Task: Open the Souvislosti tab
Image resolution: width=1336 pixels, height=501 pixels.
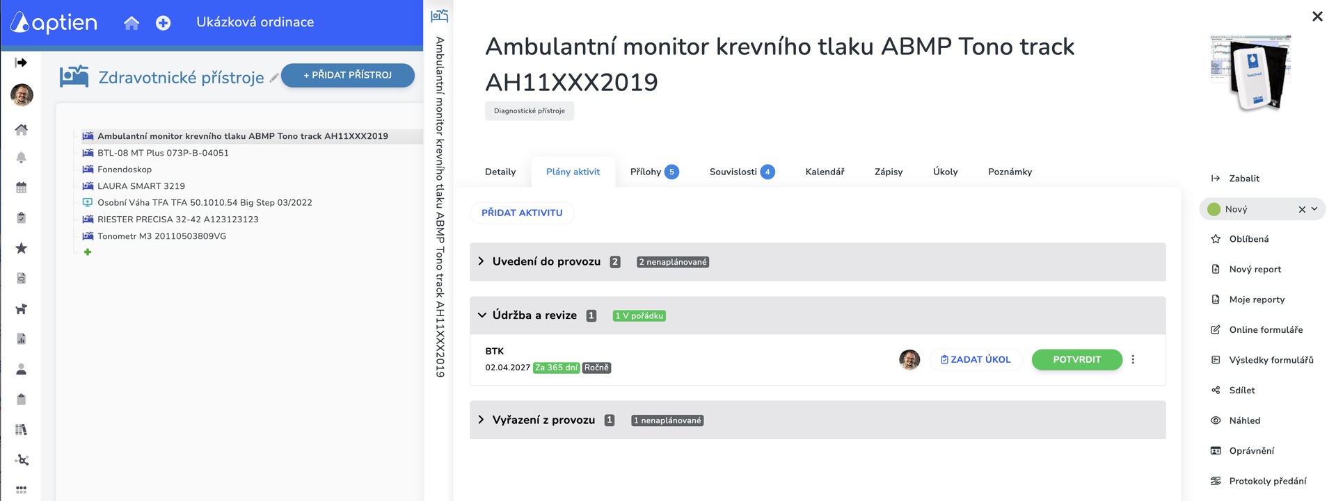Action: click(741, 172)
